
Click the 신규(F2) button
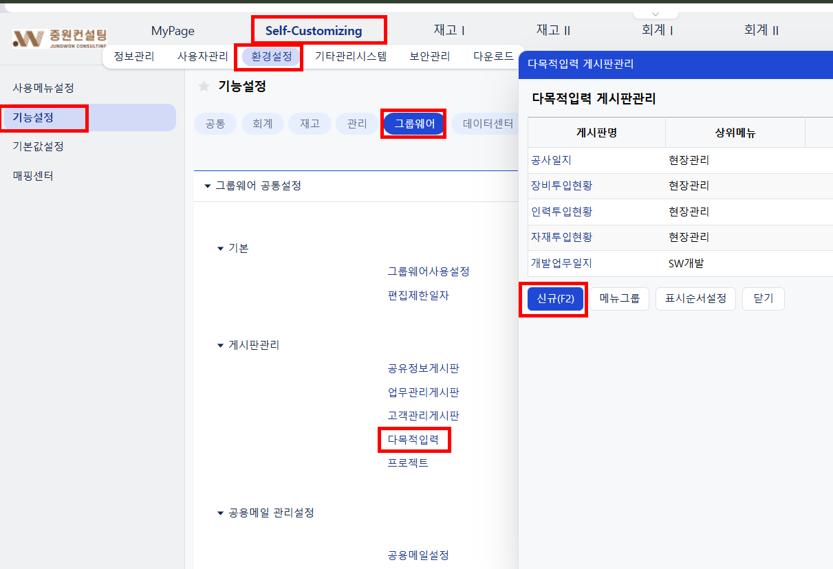555,299
